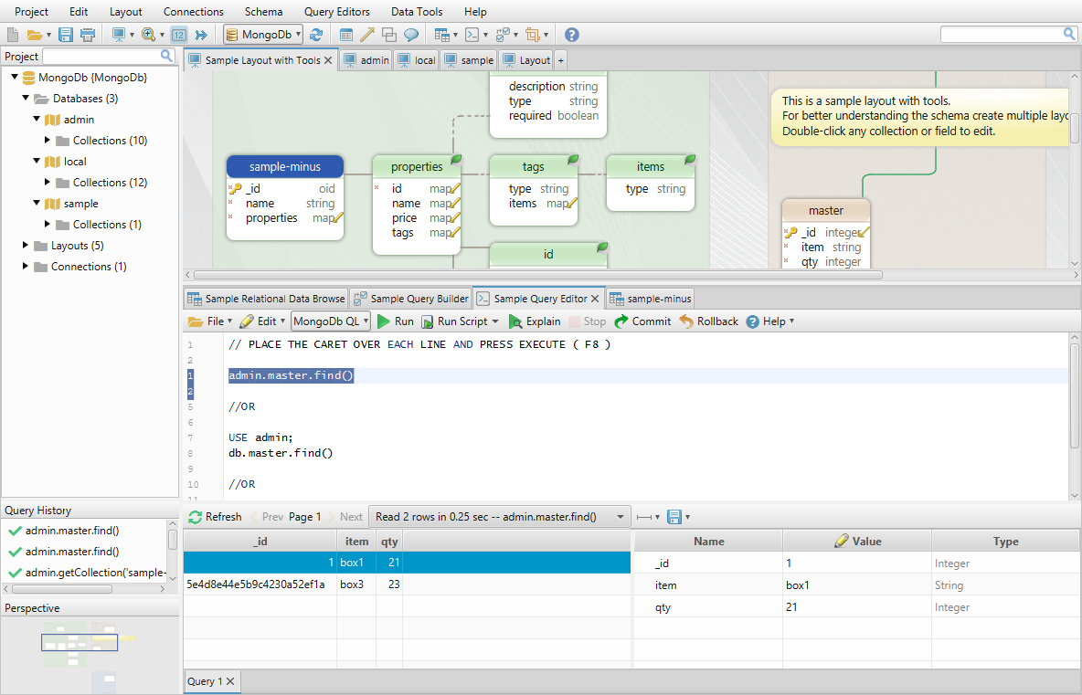The height and width of the screenshot is (695, 1082).
Task: Expand Collections (12) under local
Action: (x=47, y=182)
